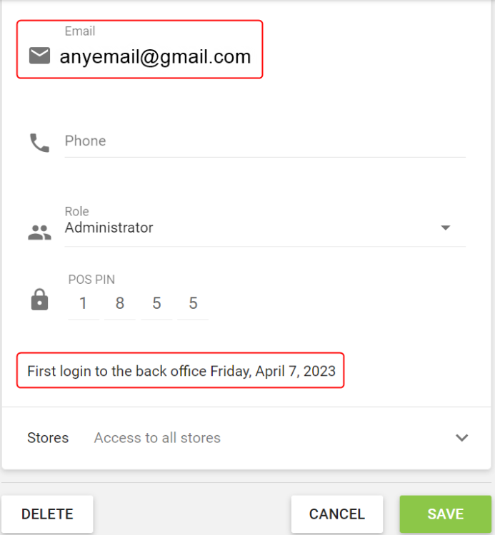Click the first login date text

181,371
